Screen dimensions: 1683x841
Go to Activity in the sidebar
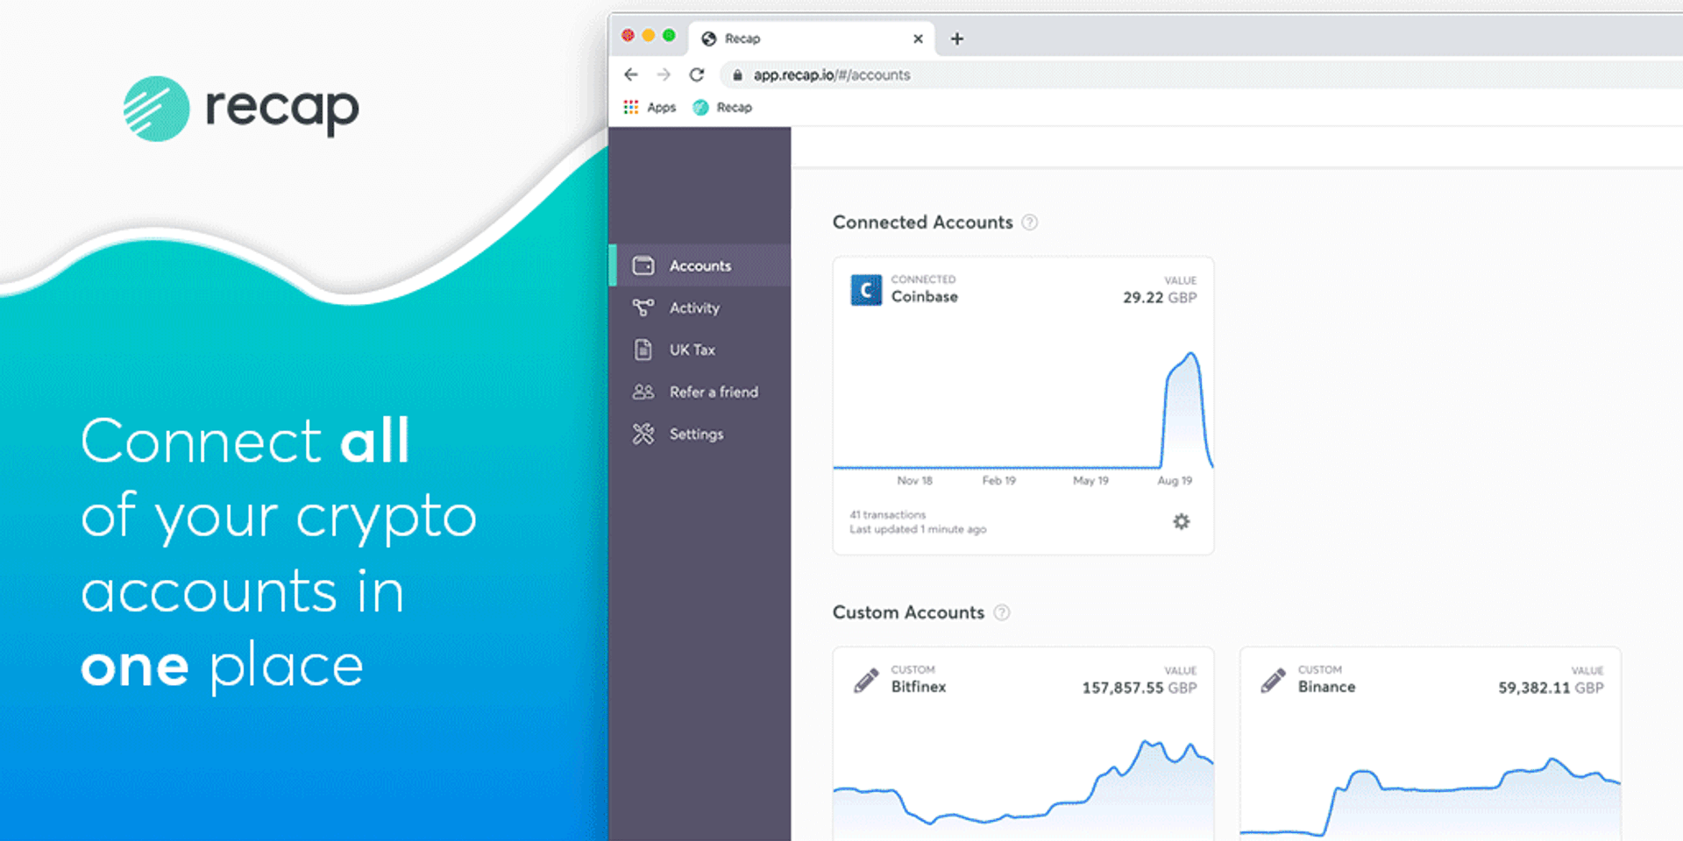(700, 307)
